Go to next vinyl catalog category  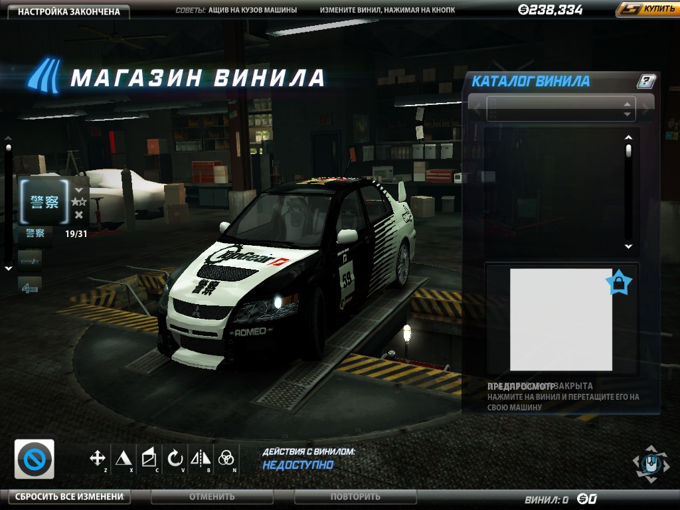pyautogui.click(x=645, y=109)
